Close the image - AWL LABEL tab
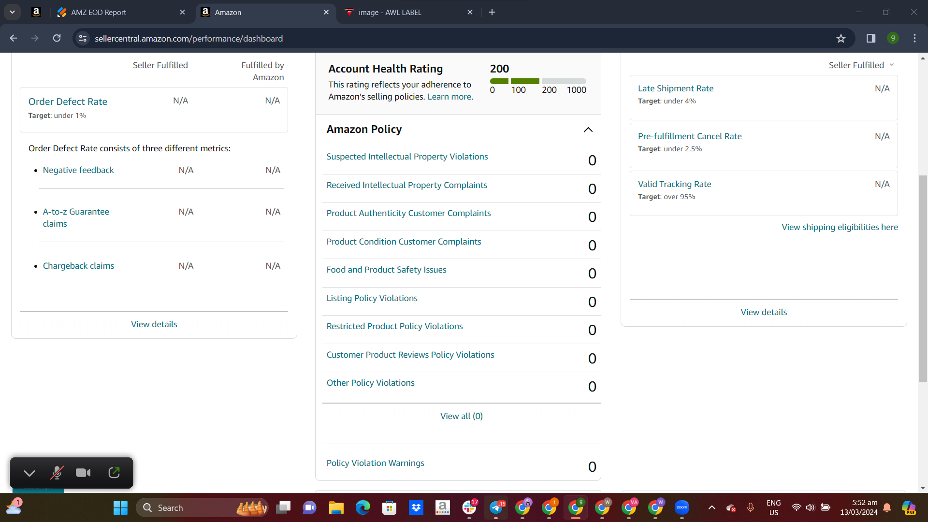Screen dimensions: 928x522 pyautogui.click(x=470, y=12)
